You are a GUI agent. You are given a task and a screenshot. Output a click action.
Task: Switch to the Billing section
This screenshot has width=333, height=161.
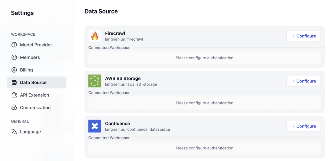[x=26, y=70]
